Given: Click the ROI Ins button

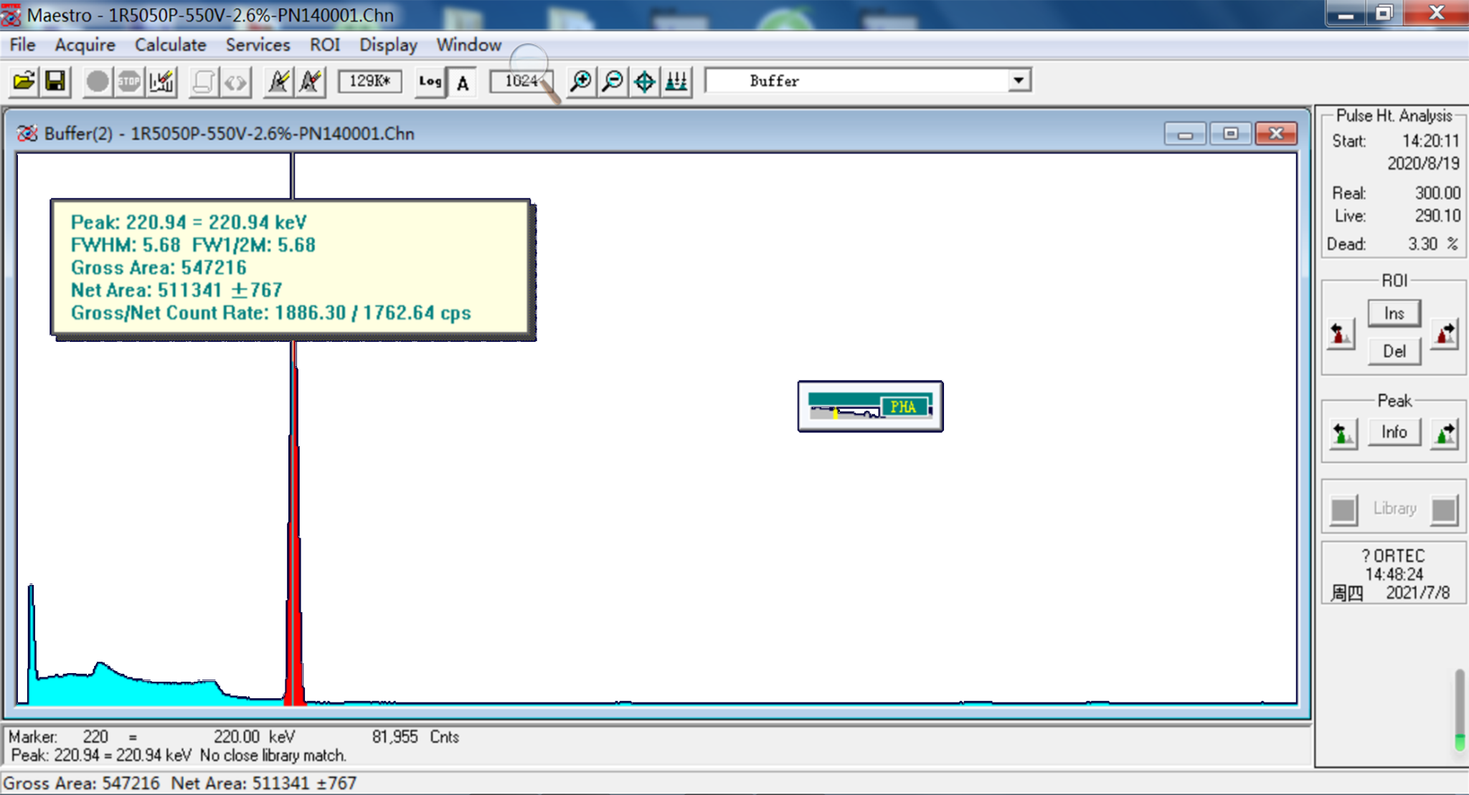Looking at the screenshot, I should pos(1394,313).
